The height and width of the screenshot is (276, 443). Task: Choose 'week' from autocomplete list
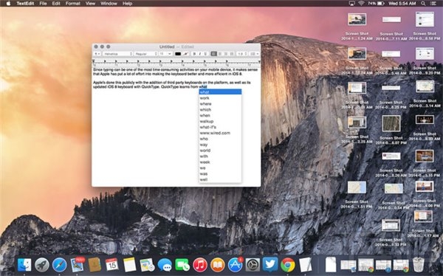click(220, 162)
